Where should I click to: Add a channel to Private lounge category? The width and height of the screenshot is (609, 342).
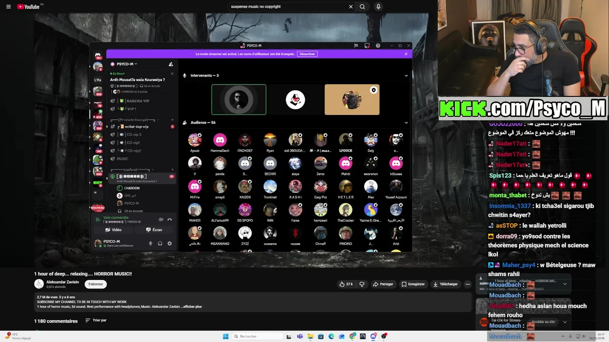(172, 120)
